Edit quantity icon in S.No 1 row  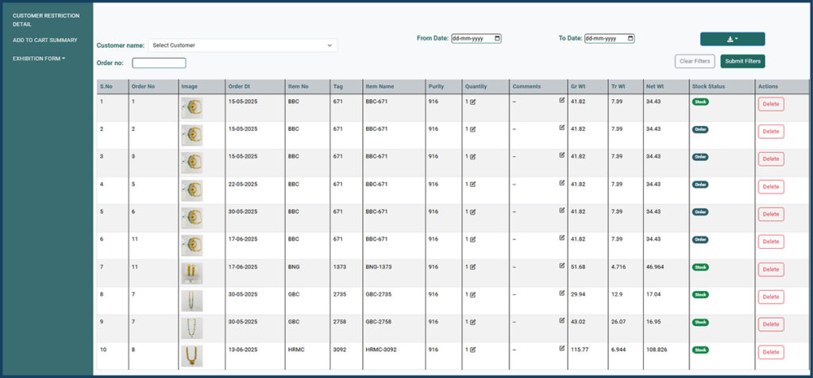point(472,102)
